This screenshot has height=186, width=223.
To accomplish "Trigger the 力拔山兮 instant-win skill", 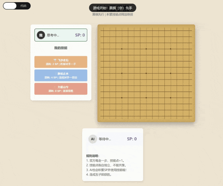I will (x=61, y=89).
